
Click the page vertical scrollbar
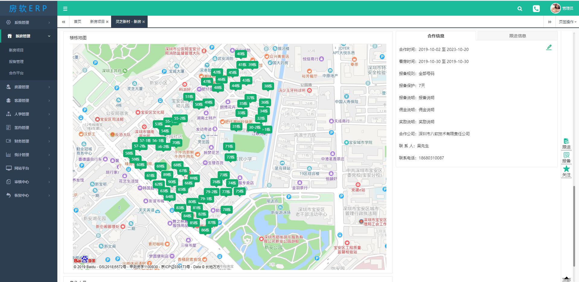[574, 226]
